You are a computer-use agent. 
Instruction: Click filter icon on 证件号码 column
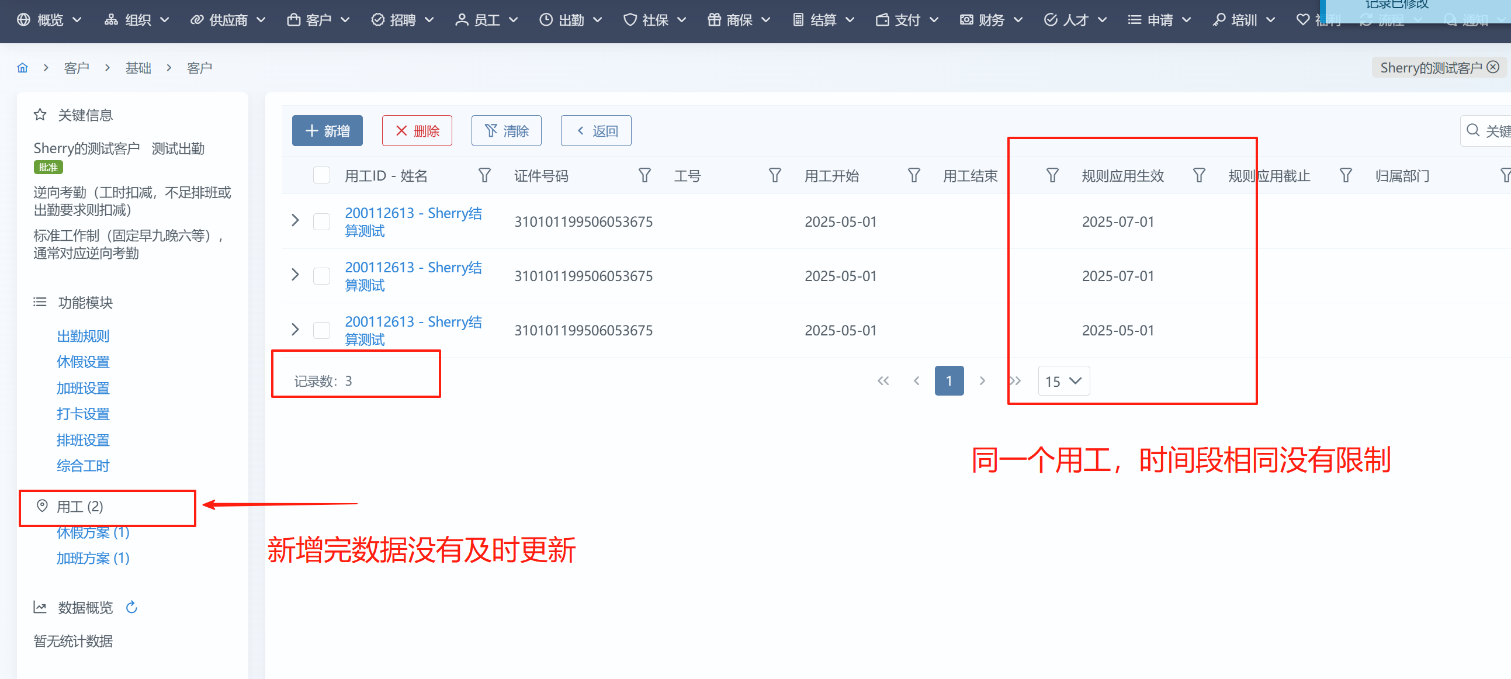[644, 175]
